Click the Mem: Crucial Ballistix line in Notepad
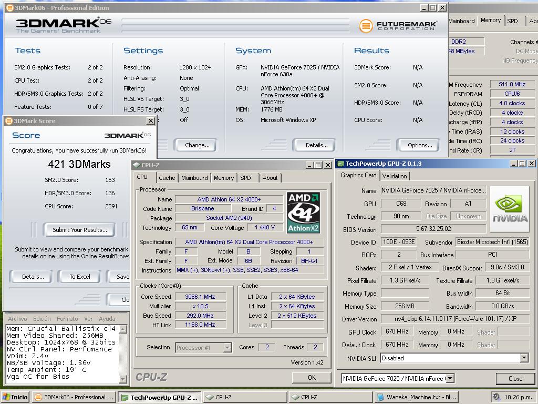Image resolution: width=538 pixels, height=404 pixels. 61,328
